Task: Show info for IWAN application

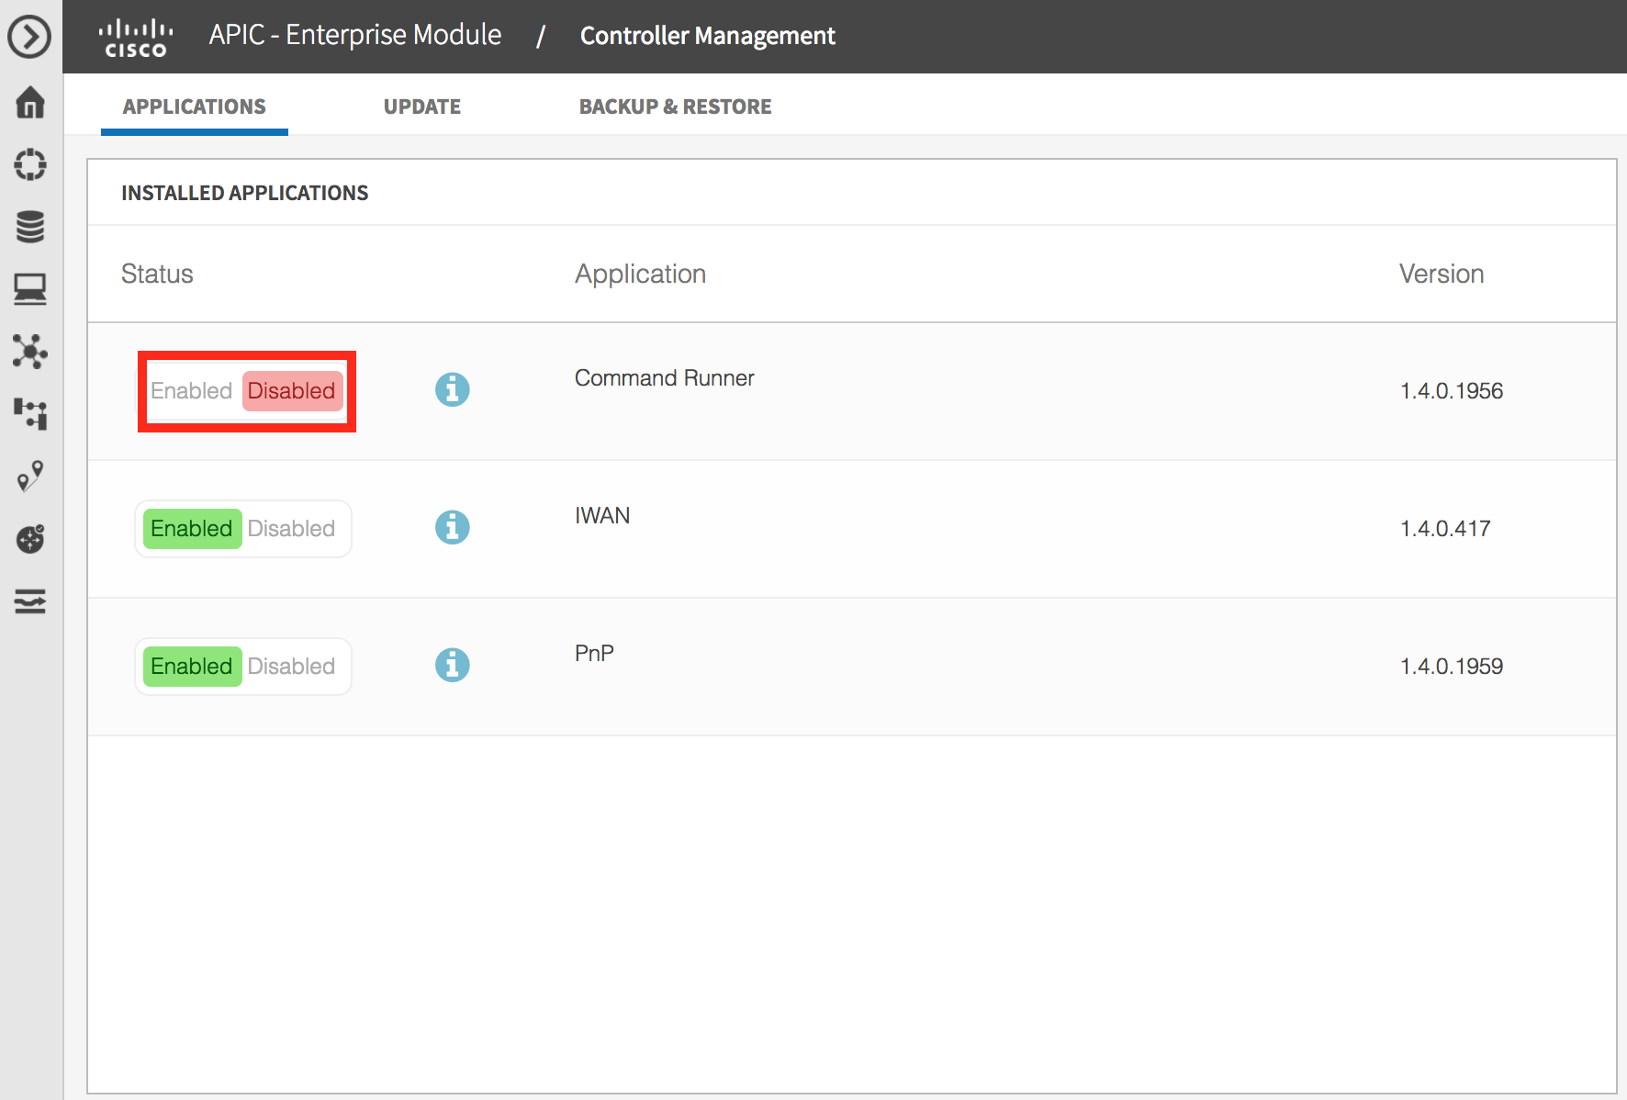Action: click(452, 527)
